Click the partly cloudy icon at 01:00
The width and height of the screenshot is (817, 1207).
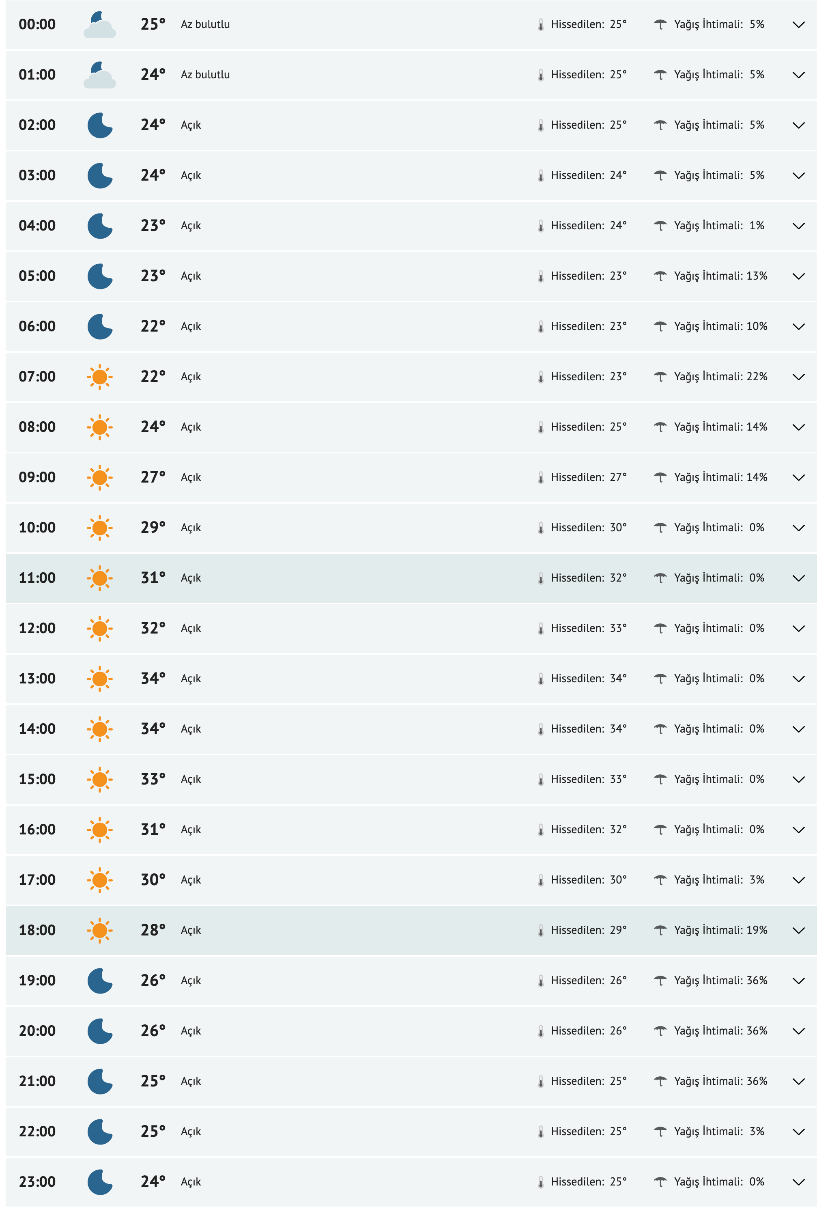click(x=100, y=75)
